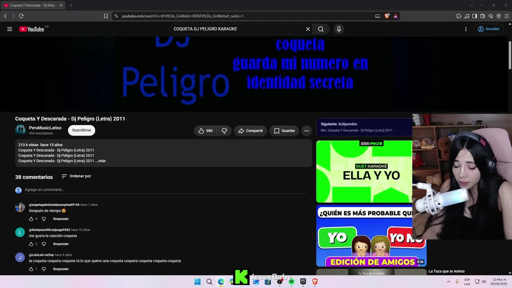Start voice search with the microphone
The width and height of the screenshot is (512, 288).
pos(339,29)
